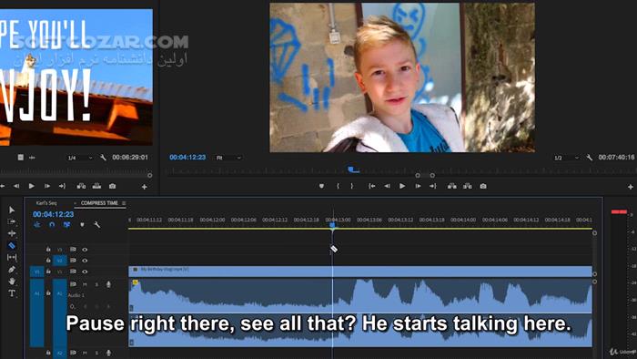Select the Track Select Forward tool
The width and height of the screenshot is (637, 359).
tap(12, 221)
